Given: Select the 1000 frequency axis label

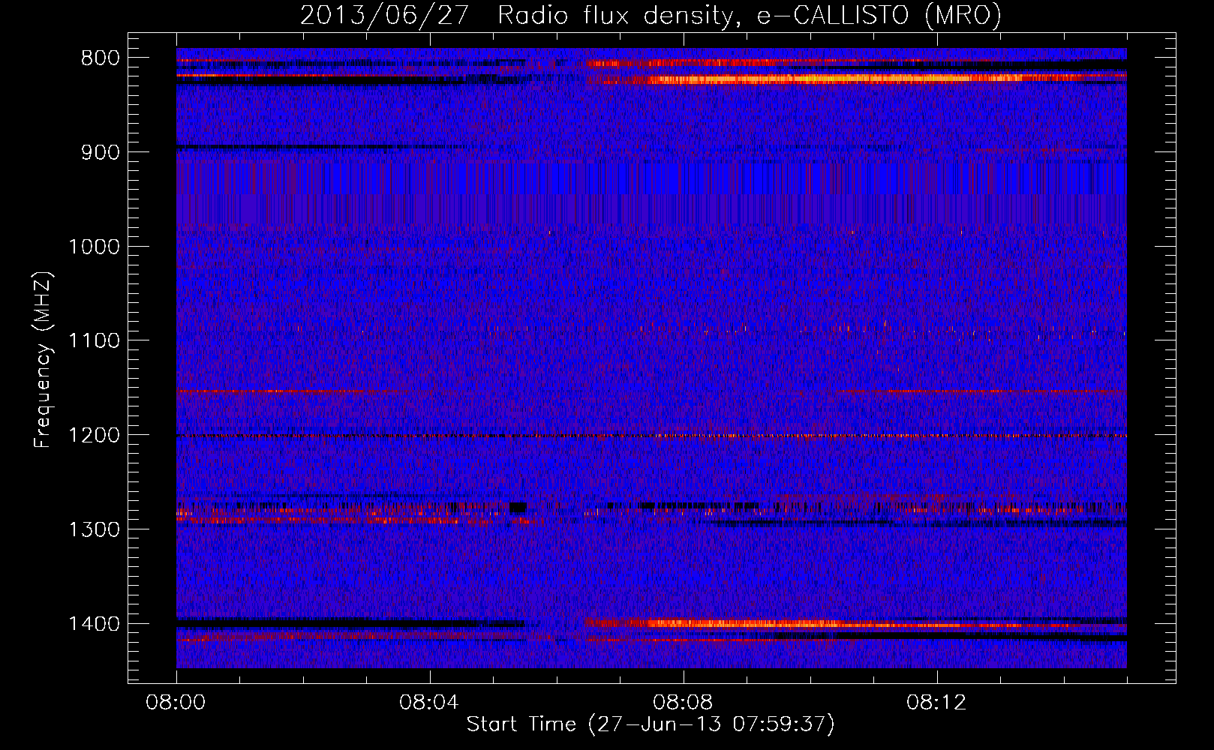Looking at the screenshot, I should click(94, 247).
